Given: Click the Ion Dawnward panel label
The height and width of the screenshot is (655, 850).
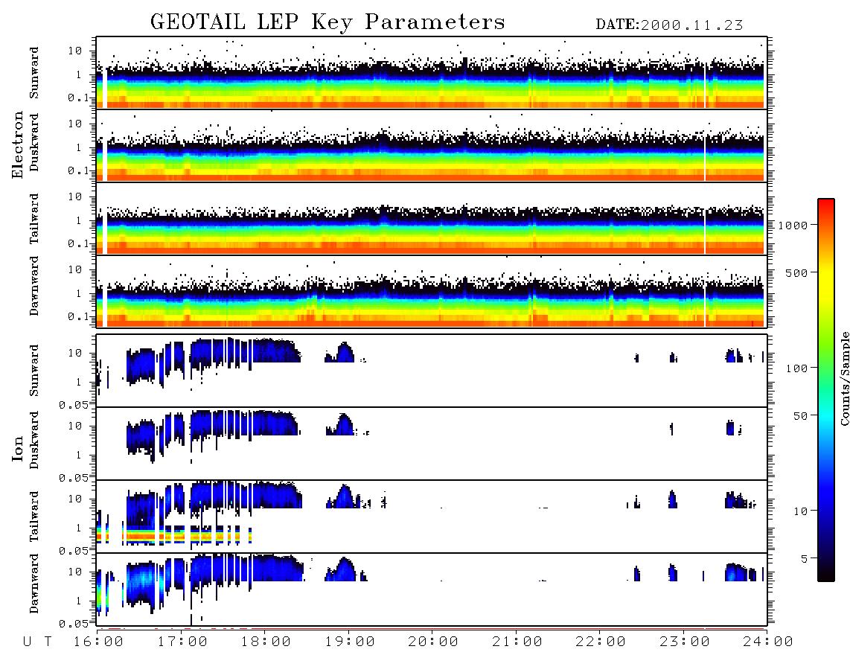Looking at the screenshot, I should click(x=34, y=584).
